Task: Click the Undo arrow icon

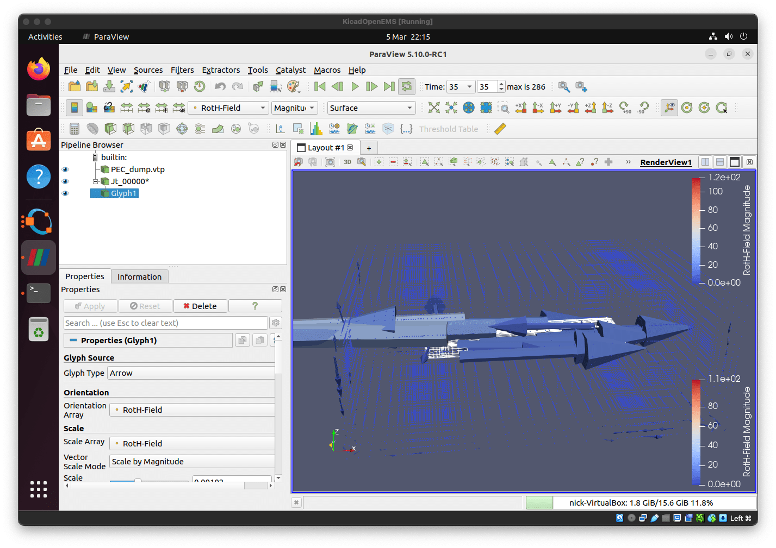Action: (220, 86)
